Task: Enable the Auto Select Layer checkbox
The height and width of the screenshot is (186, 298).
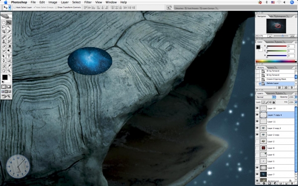Action: pos(14,7)
